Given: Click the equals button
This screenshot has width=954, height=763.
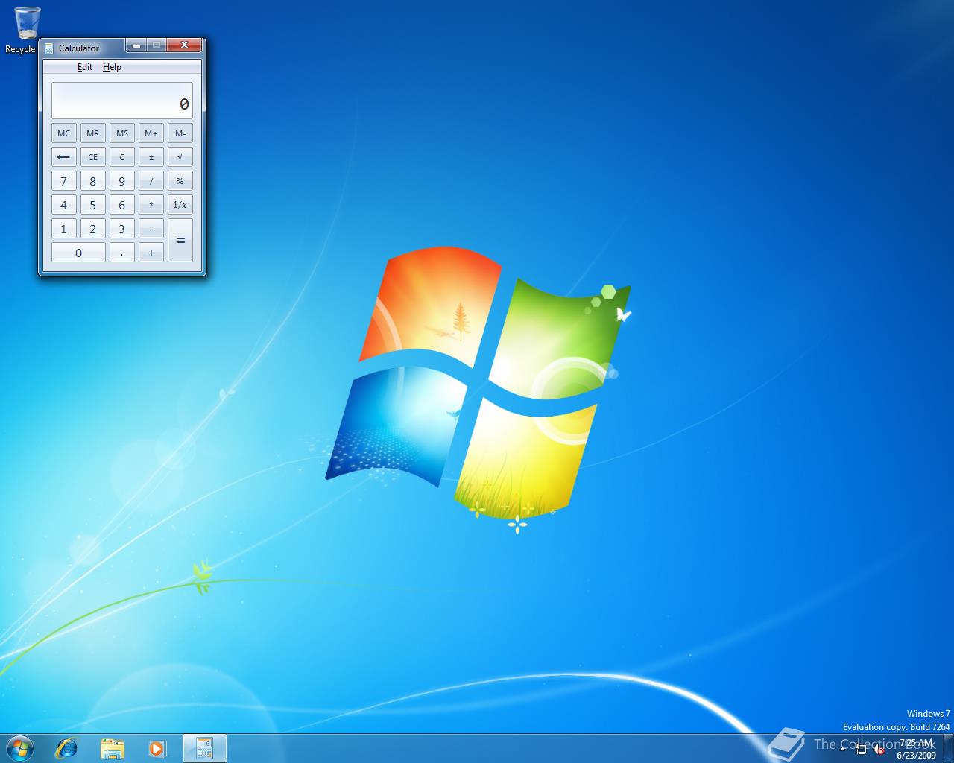Looking at the screenshot, I should [180, 241].
